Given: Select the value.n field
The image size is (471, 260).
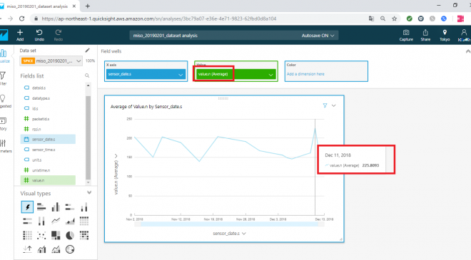Looking at the screenshot, I should (48, 180).
